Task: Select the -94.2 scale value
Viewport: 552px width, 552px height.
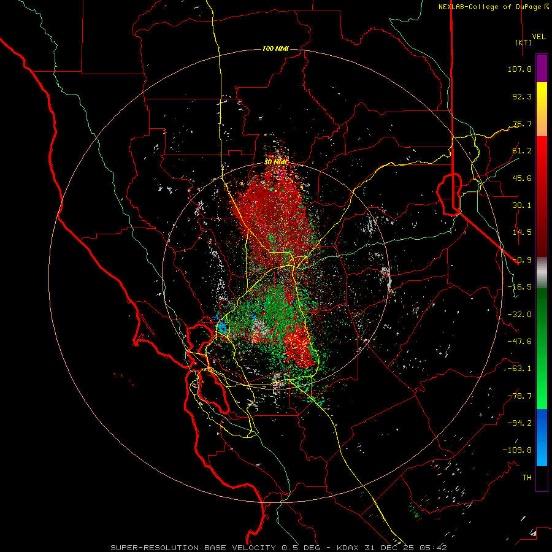Action: click(x=519, y=423)
